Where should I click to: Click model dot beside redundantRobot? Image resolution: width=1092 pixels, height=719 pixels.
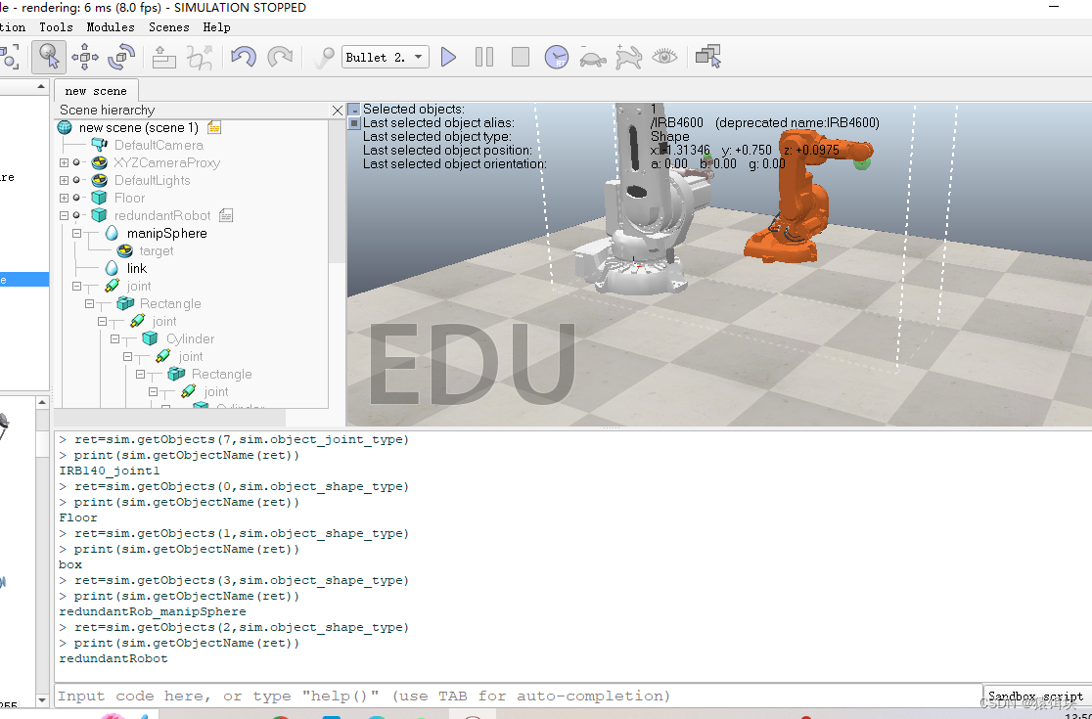pos(76,216)
